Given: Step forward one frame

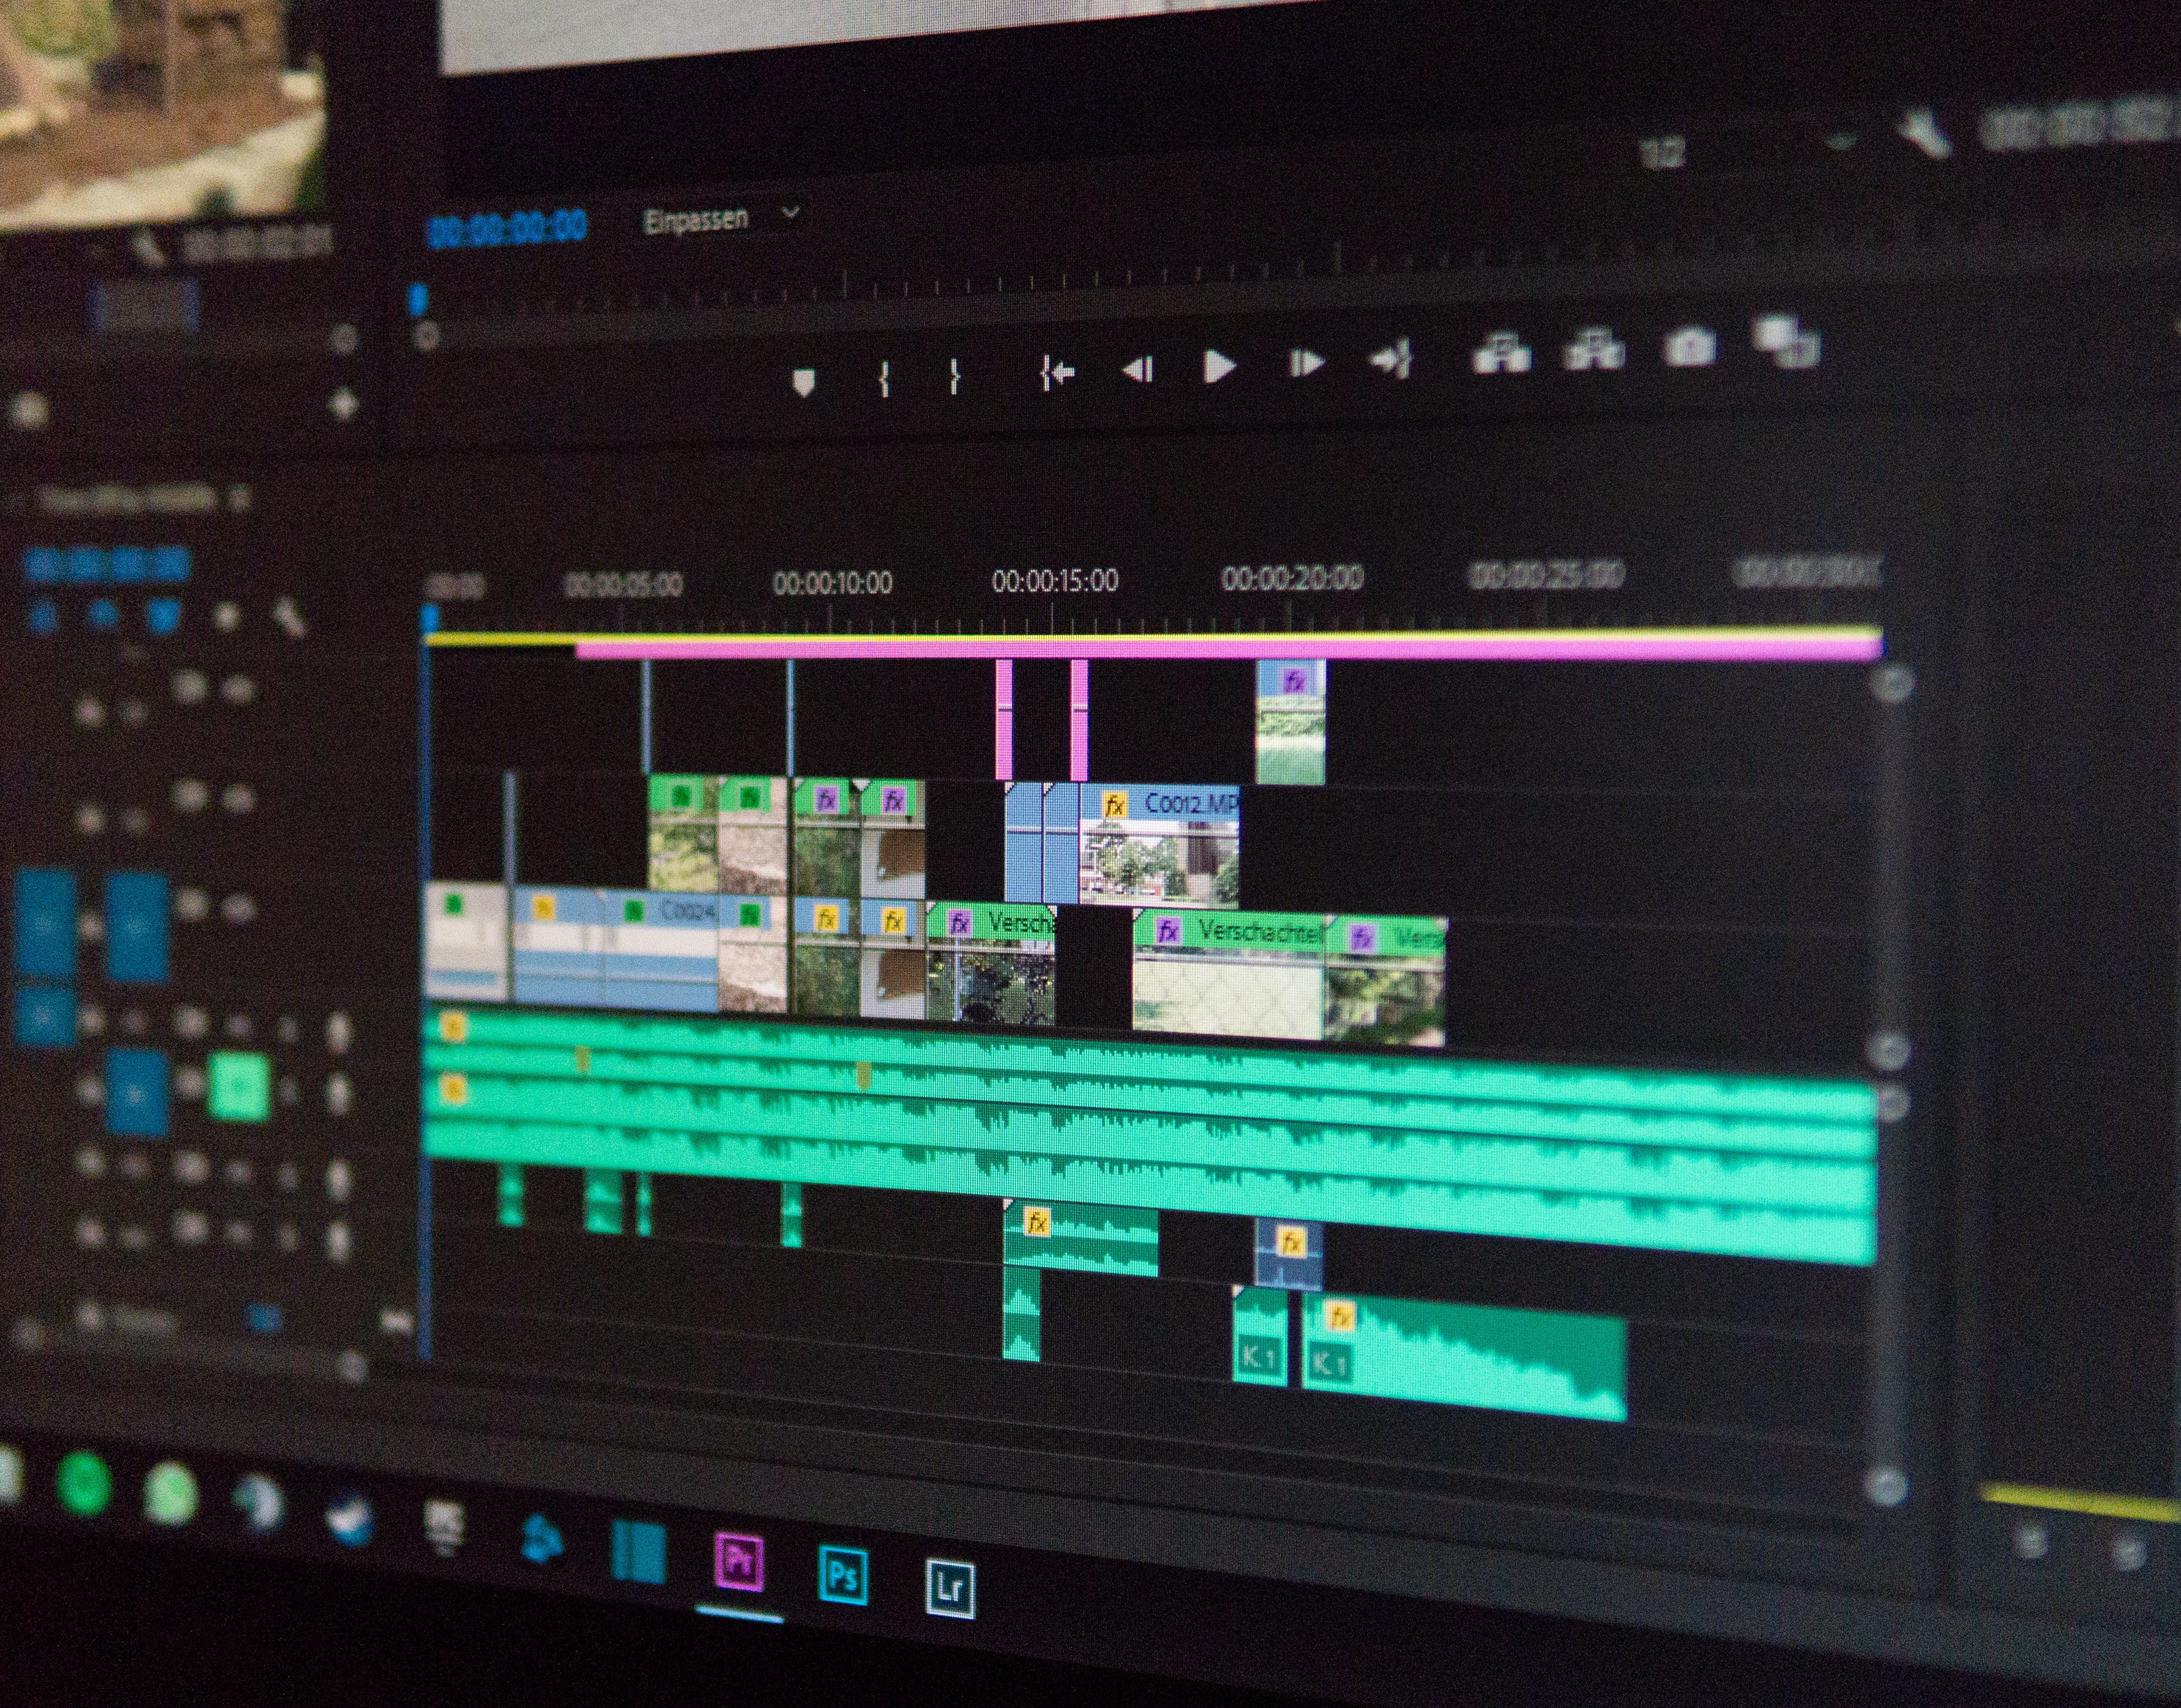Looking at the screenshot, I should [x=1306, y=363].
